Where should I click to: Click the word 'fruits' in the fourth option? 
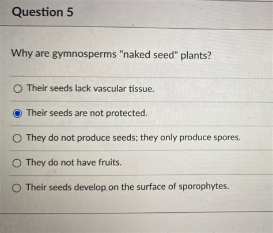[110, 162]
